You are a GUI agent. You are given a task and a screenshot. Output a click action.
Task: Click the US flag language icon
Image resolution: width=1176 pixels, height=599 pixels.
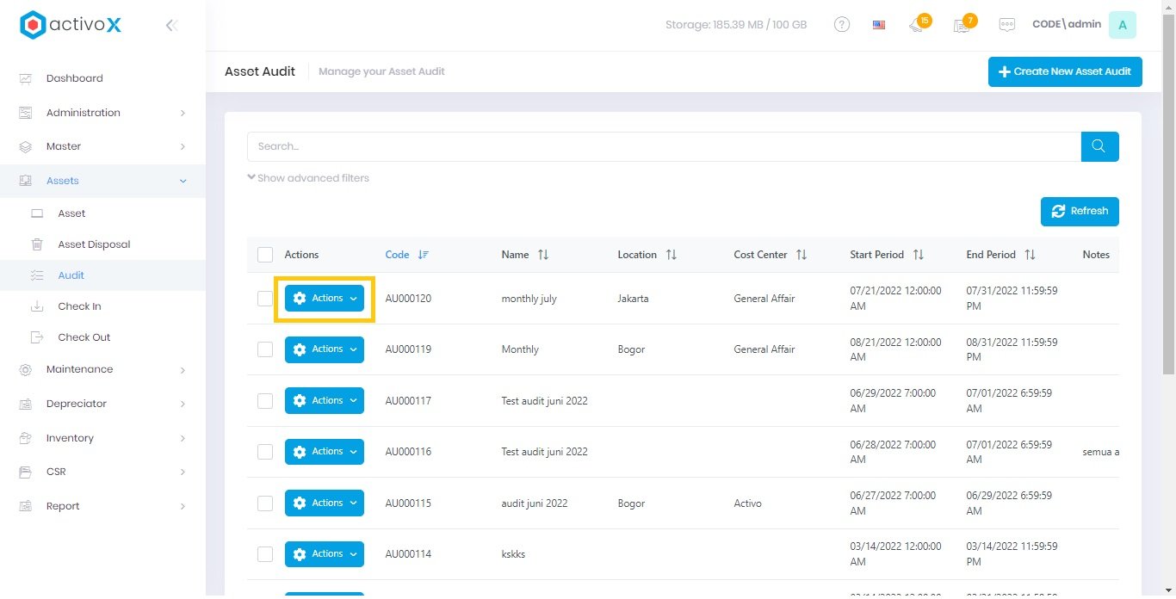point(878,25)
